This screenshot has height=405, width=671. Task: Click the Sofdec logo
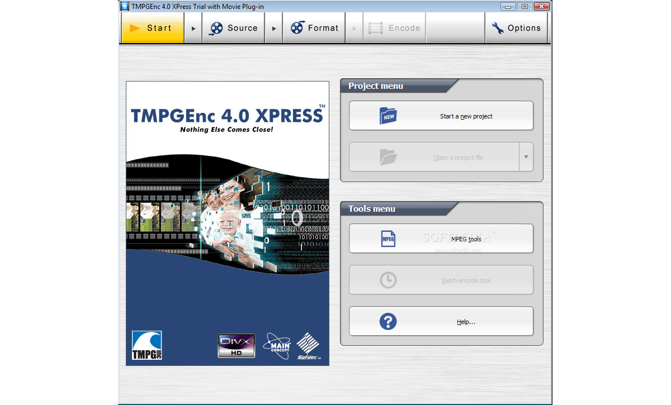308,346
